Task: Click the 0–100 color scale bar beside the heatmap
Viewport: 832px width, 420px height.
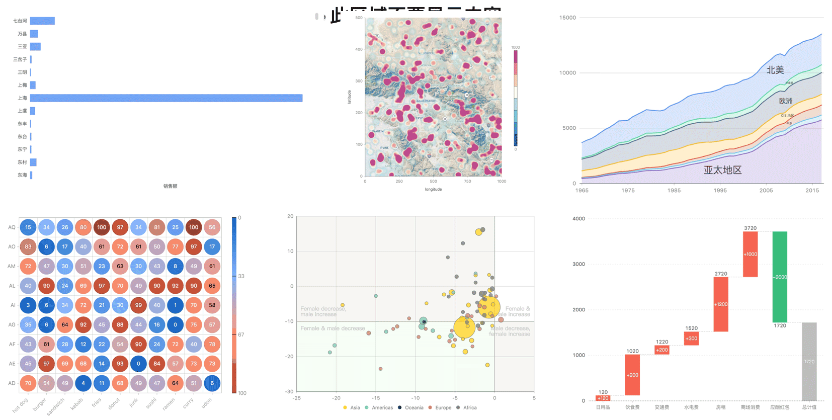Action: click(x=234, y=305)
